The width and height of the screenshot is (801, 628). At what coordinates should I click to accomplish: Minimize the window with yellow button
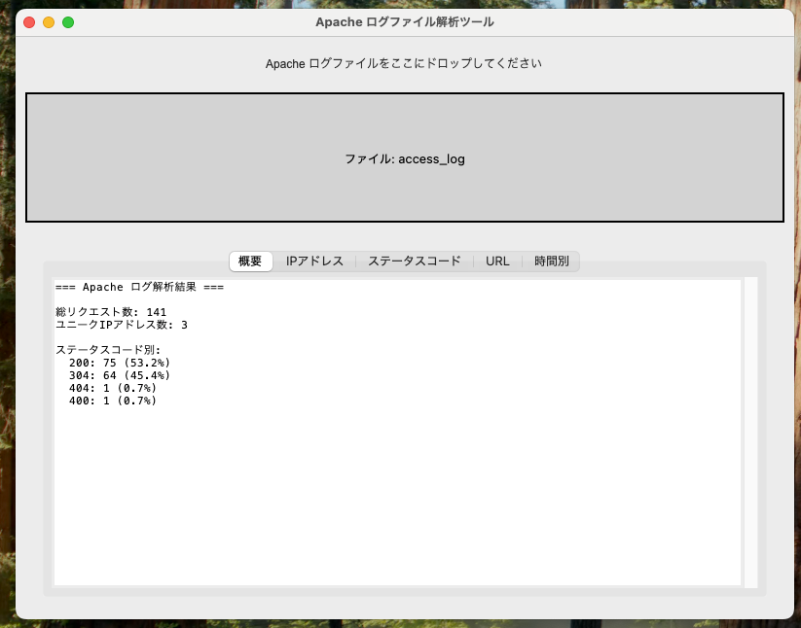(49, 22)
